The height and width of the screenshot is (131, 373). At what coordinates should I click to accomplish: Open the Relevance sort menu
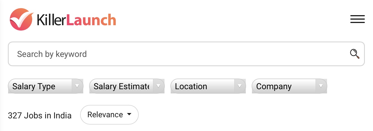pyautogui.click(x=109, y=114)
